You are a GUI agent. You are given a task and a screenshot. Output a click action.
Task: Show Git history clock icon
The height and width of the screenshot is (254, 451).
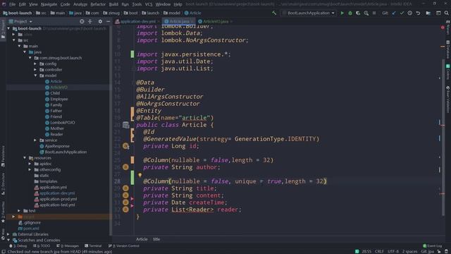[x=410, y=13]
